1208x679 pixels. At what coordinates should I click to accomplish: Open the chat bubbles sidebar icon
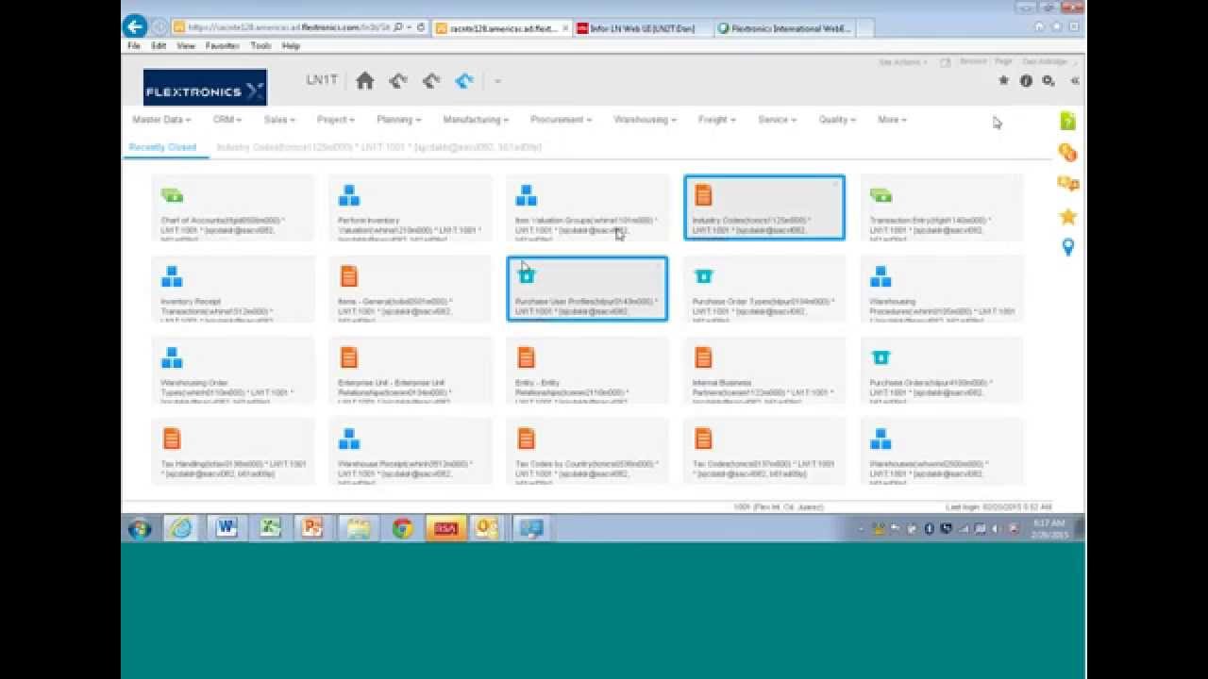tap(1067, 184)
